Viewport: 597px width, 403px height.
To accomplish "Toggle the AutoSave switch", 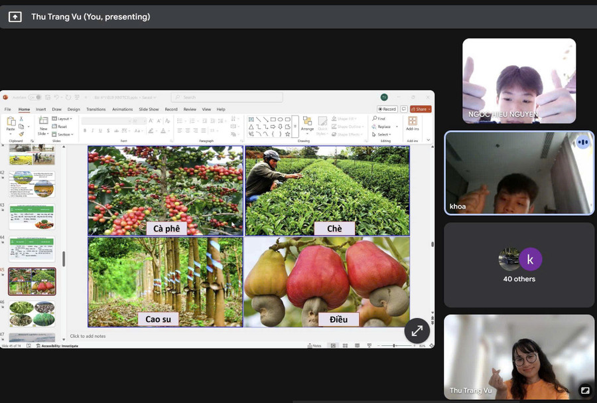I will [34, 98].
